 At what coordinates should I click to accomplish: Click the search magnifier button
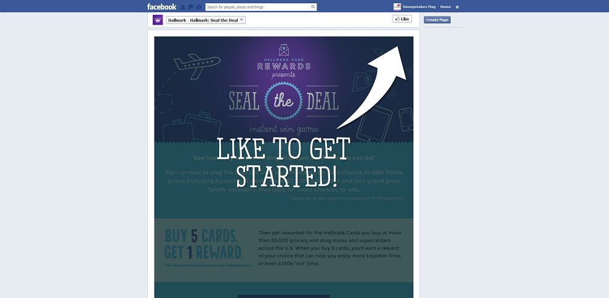[x=313, y=7]
